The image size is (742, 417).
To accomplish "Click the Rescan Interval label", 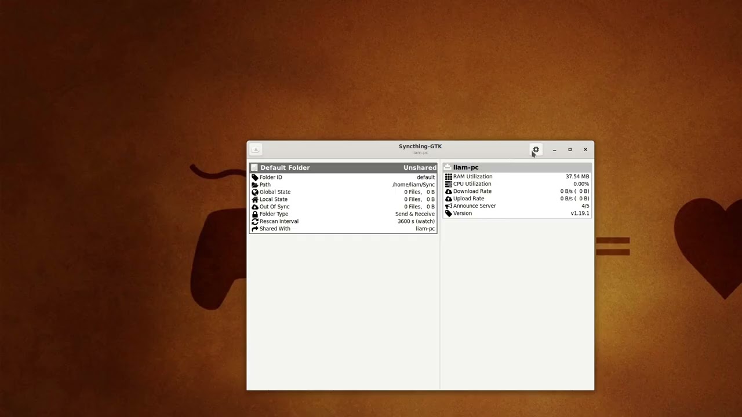I will (279, 221).
